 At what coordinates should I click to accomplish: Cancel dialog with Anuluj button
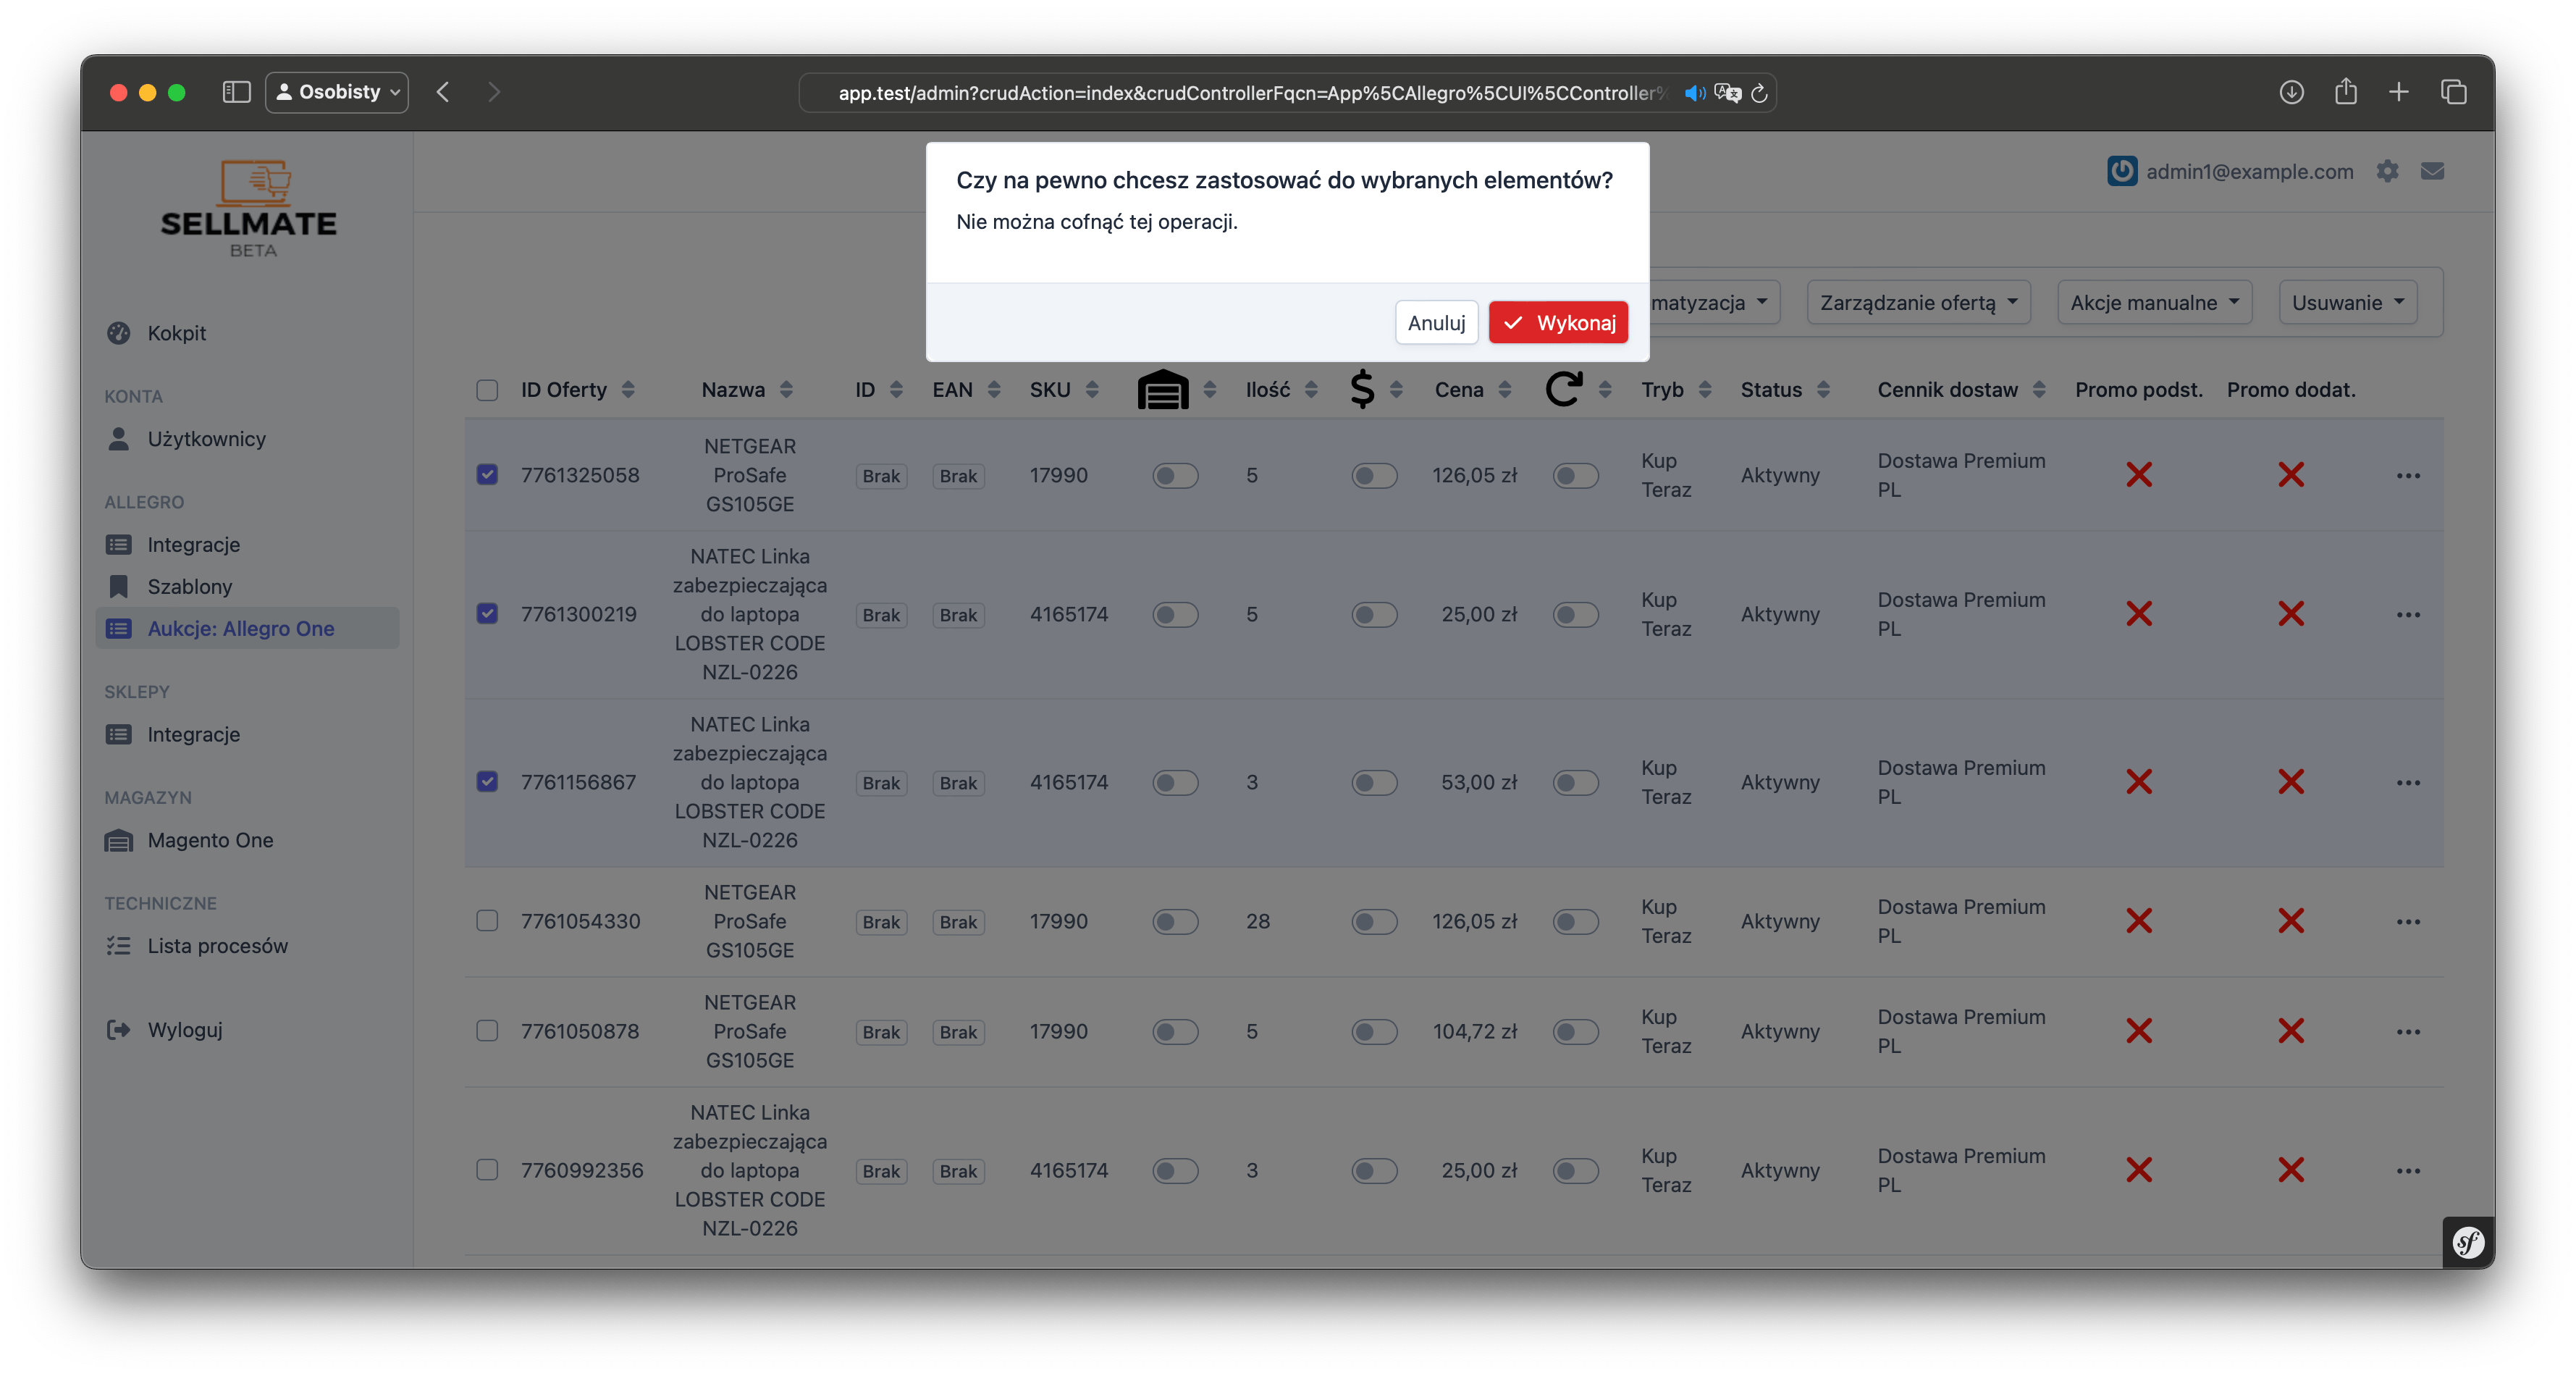coord(1436,323)
